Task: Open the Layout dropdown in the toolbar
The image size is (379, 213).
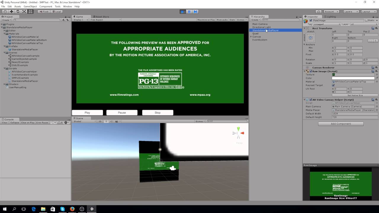Action: 369,12
